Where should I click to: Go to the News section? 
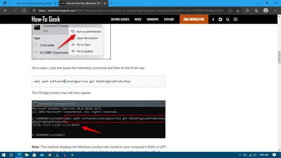138,19
